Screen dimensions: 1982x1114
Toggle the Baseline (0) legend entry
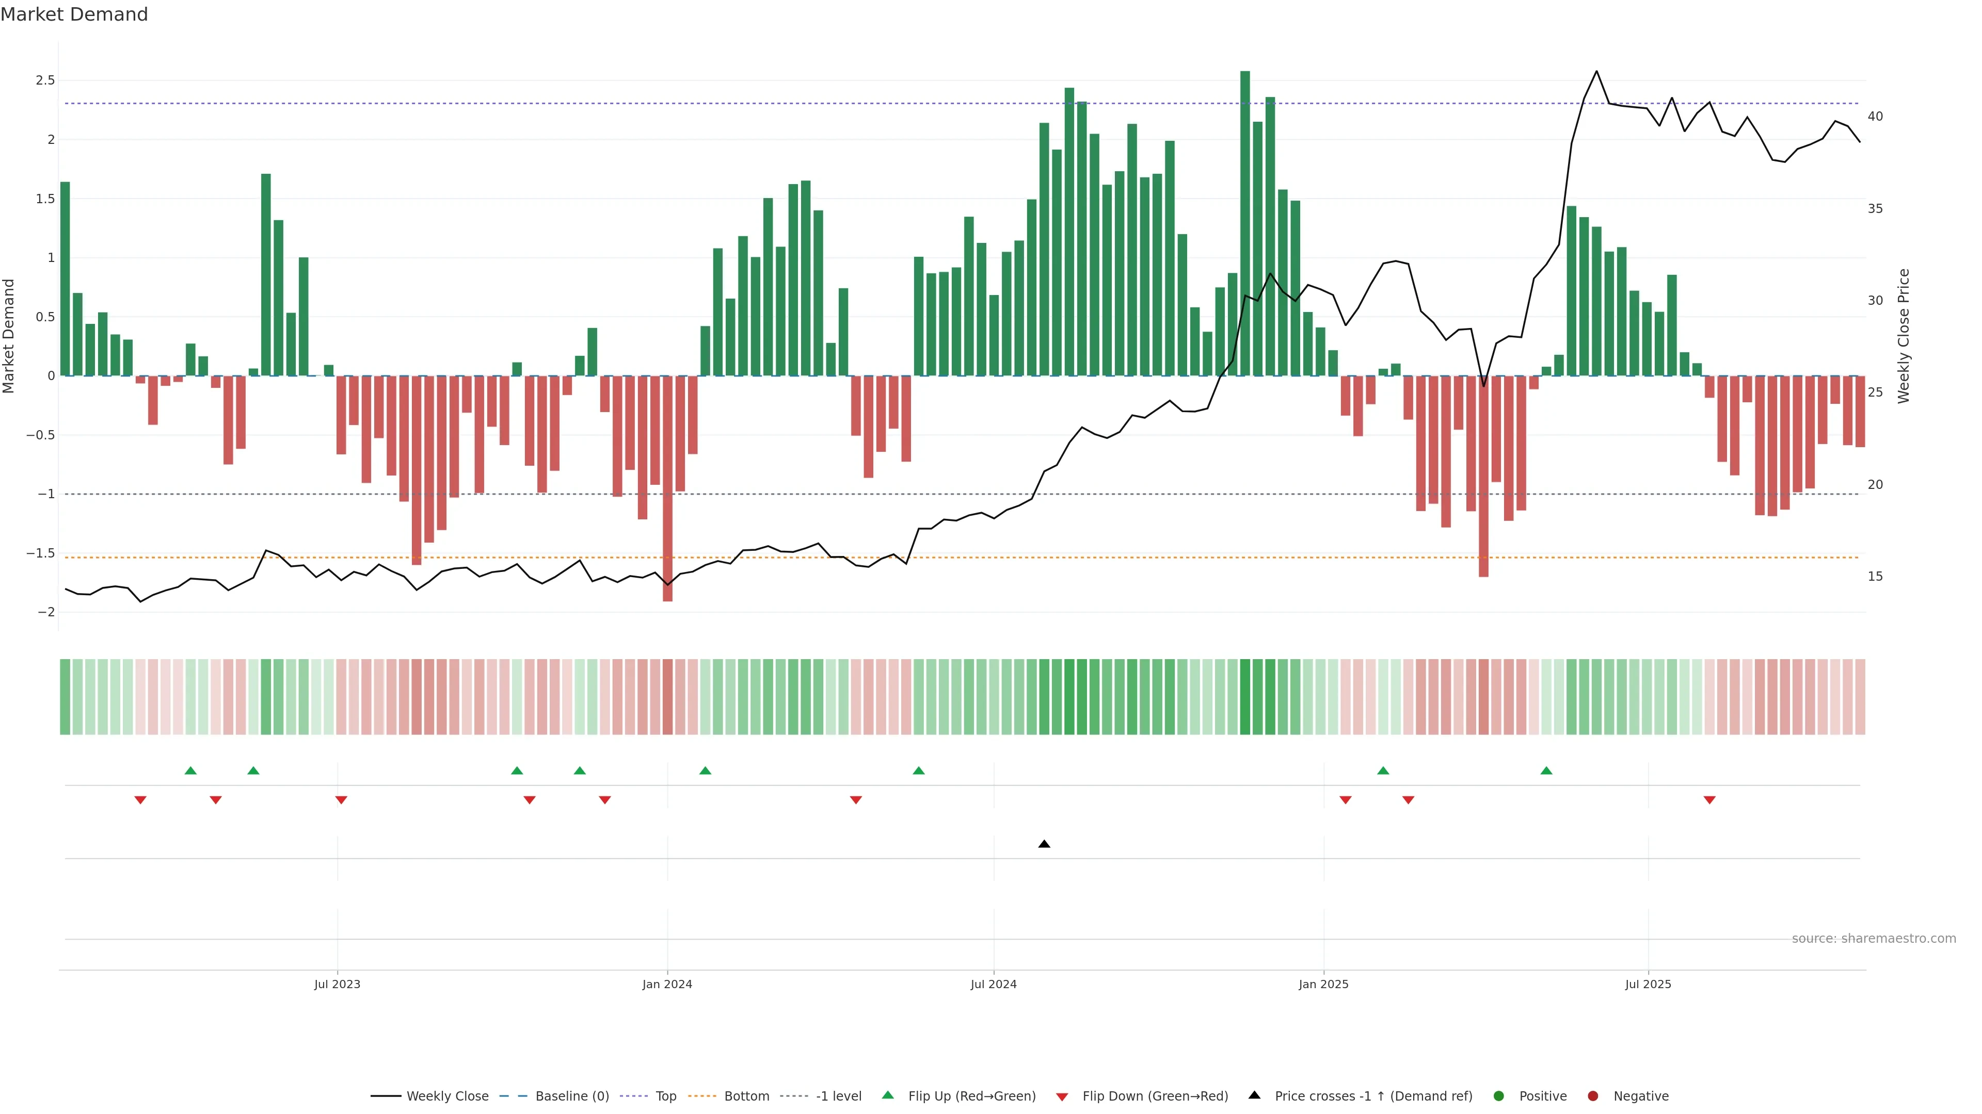click(572, 1095)
